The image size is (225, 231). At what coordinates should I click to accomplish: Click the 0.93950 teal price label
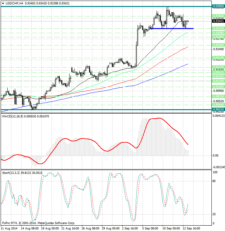(218, 6)
